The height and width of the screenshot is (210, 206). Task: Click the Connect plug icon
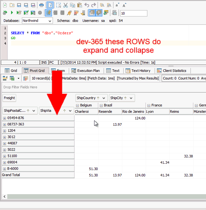(69, 13)
